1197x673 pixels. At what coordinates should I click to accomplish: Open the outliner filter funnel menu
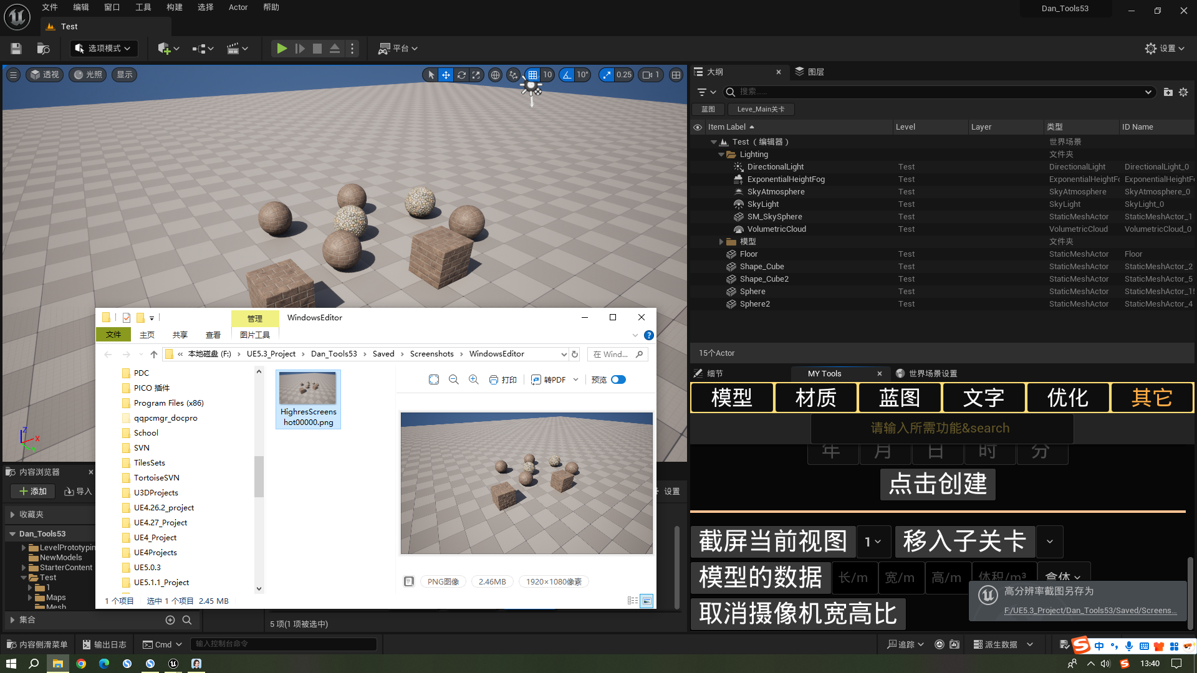click(706, 92)
